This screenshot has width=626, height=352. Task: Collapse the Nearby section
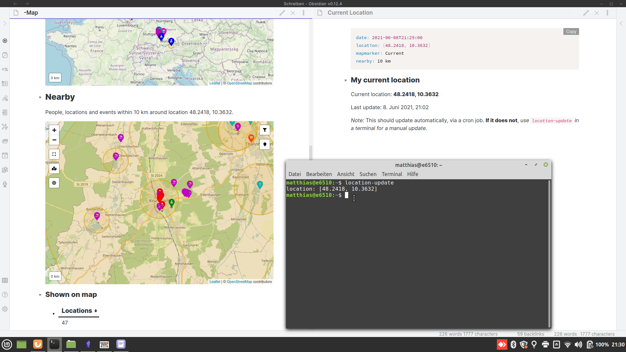pos(40,97)
